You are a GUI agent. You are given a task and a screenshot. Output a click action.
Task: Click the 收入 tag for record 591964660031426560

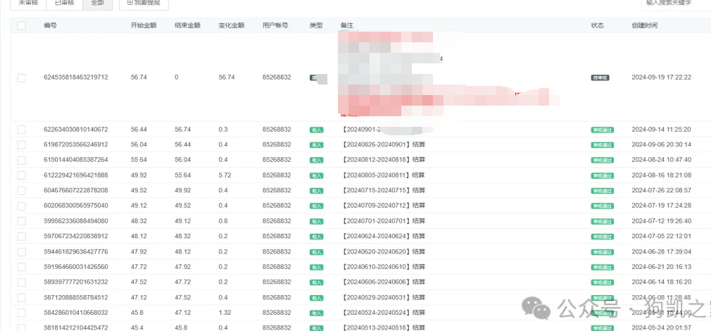click(316, 267)
